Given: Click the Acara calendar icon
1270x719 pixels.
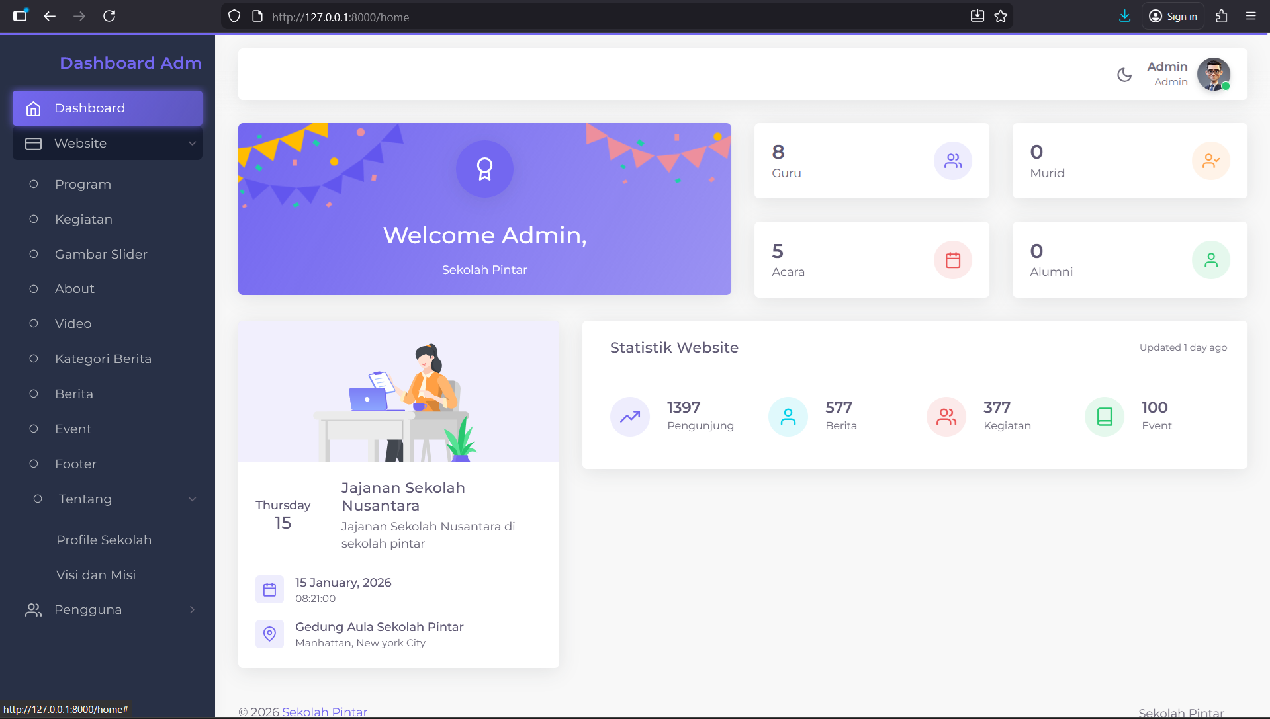Looking at the screenshot, I should [953, 260].
